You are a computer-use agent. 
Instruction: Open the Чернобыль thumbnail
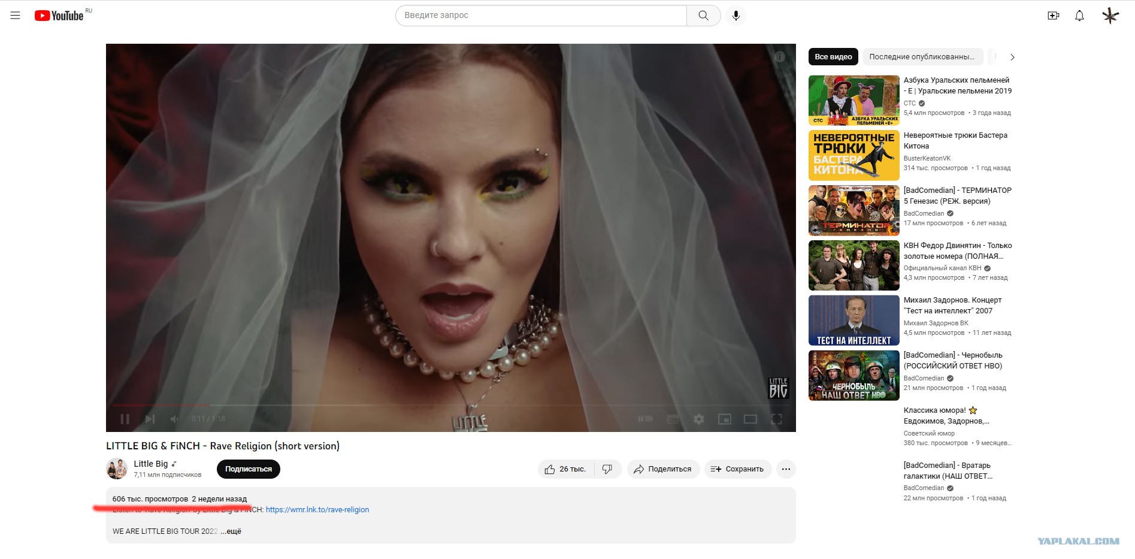(x=854, y=376)
